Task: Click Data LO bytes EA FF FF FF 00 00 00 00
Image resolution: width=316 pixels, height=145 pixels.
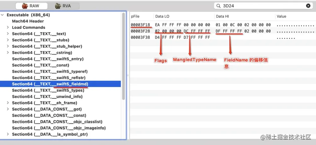Action: pyautogui.click(x=183, y=25)
